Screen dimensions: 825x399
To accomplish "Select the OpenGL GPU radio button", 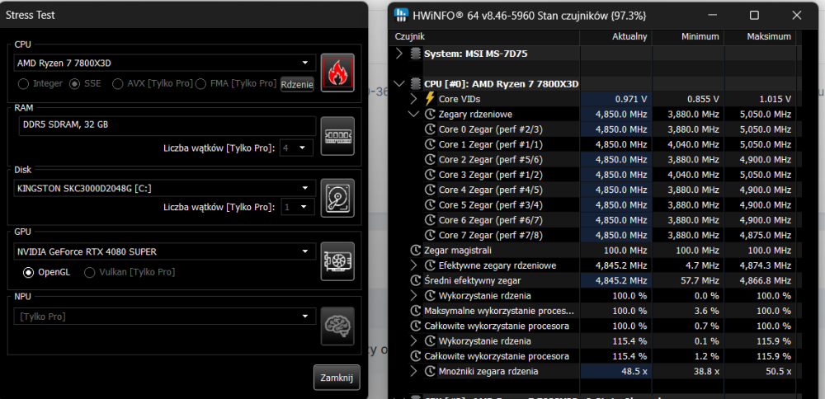I will [28, 272].
